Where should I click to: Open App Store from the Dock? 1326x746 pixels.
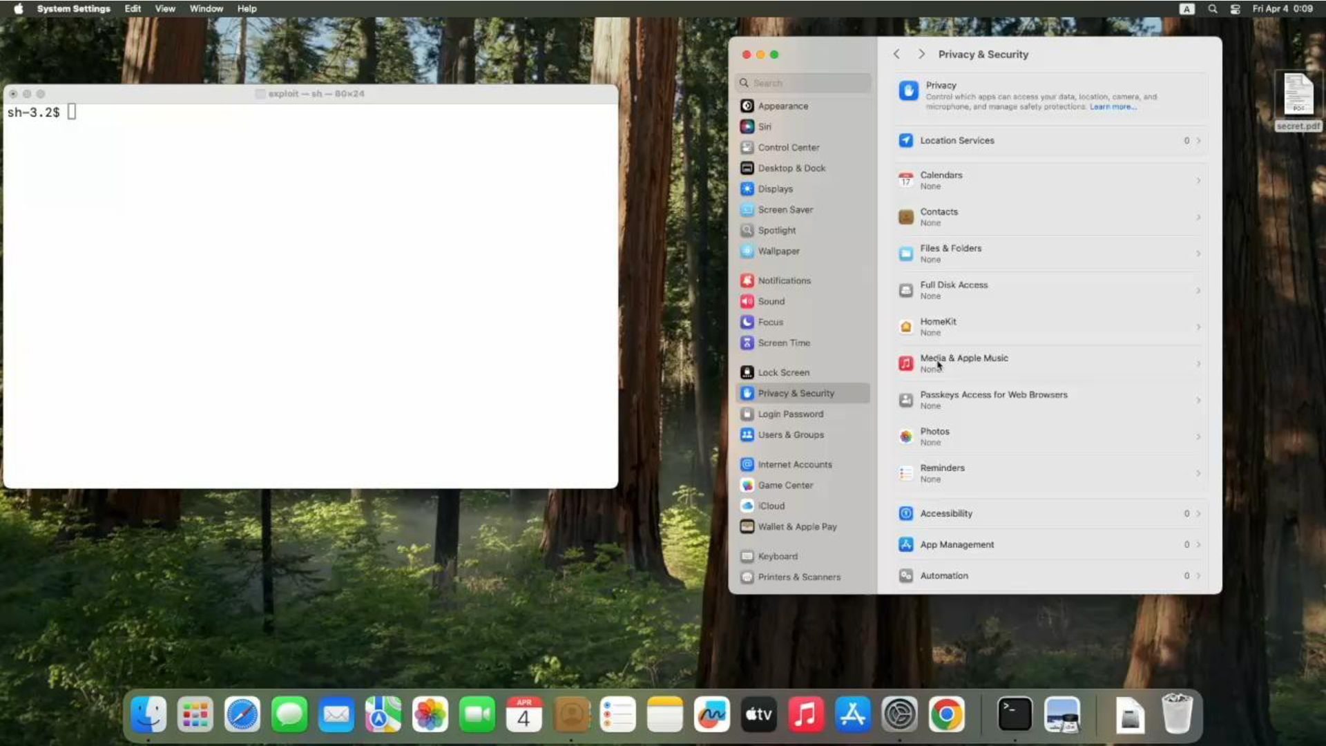853,714
